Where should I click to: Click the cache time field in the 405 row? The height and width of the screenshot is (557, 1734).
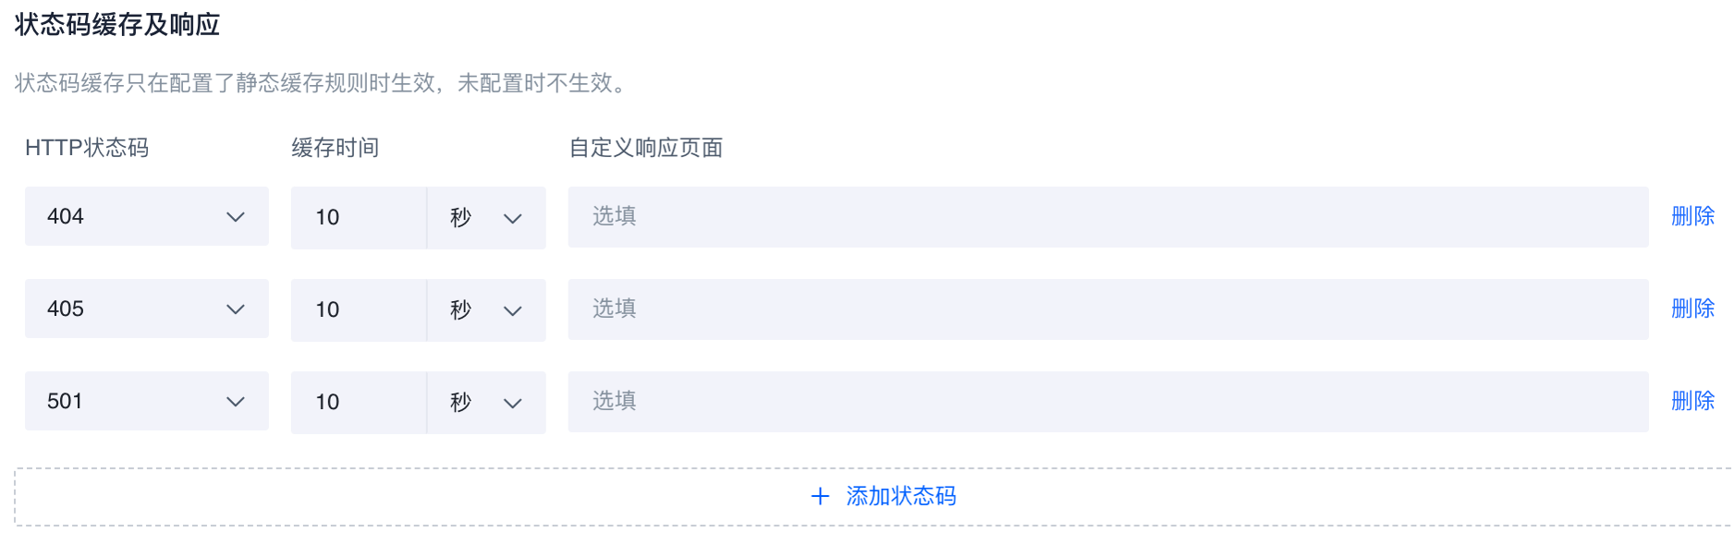pos(358,310)
